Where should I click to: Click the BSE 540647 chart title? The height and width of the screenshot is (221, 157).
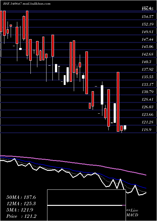pyautogui.click(x=27, y=4)
